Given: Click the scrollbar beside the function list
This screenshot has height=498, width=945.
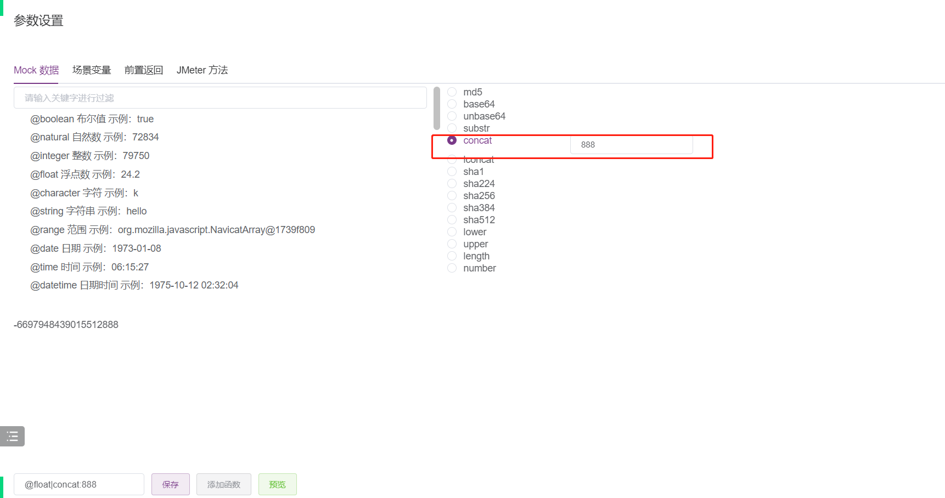Looking at the screenshot, I should pyautogui.click(x=436, y=109).
